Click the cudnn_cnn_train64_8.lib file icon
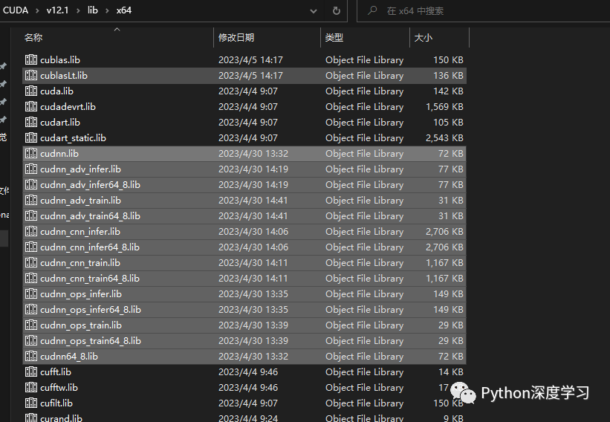This screenshot has width=610, height=422. pos(31,278)
